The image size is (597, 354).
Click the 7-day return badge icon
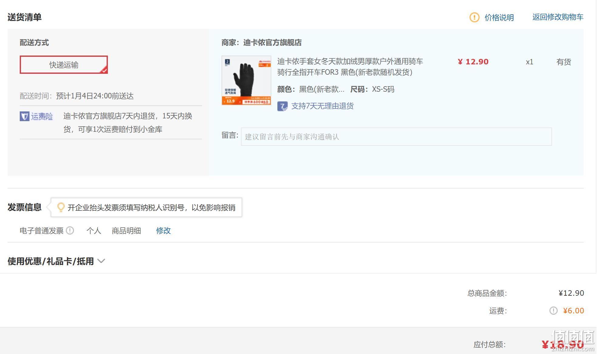(x=282, y=106)
